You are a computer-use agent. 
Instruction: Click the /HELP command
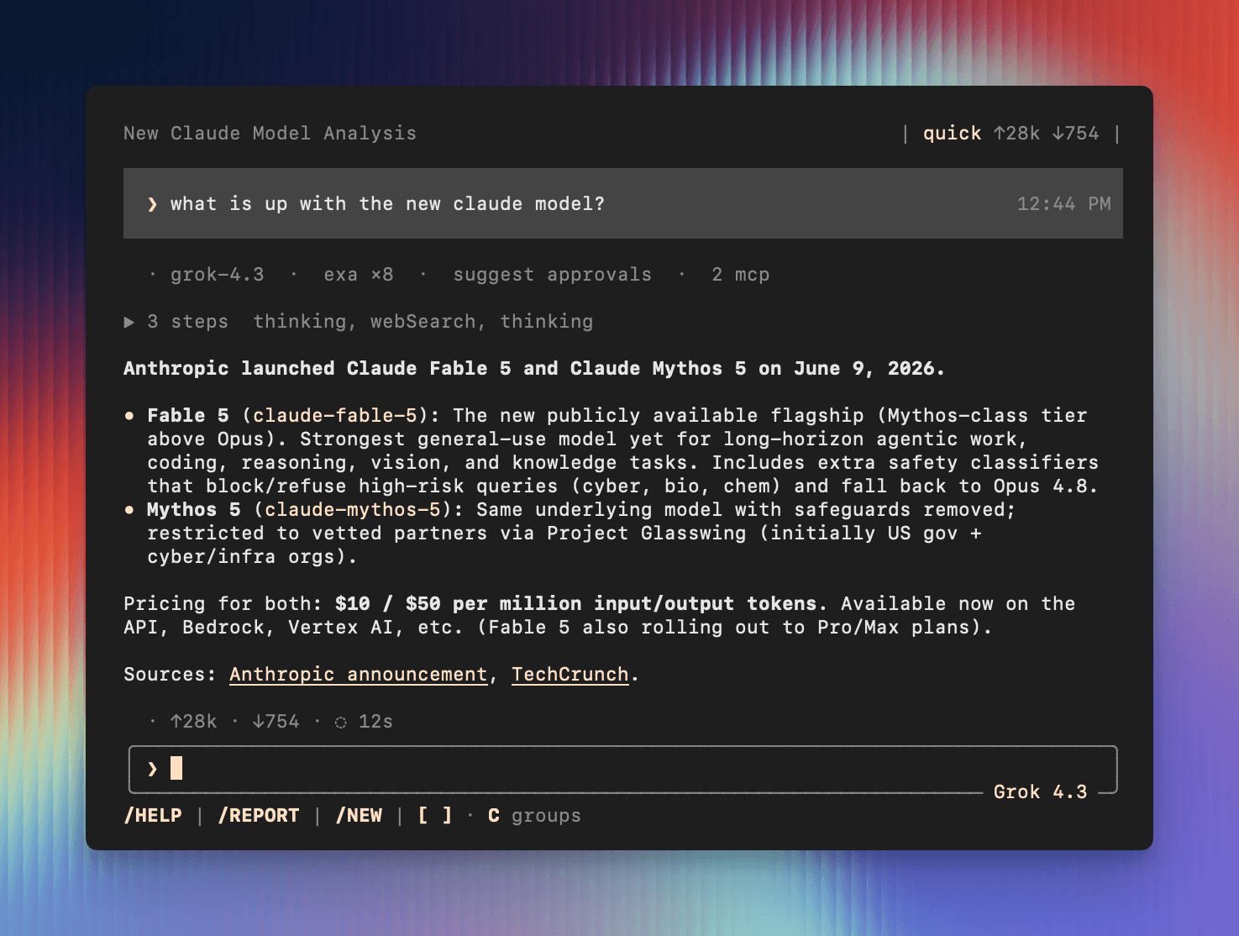point(153,816)
